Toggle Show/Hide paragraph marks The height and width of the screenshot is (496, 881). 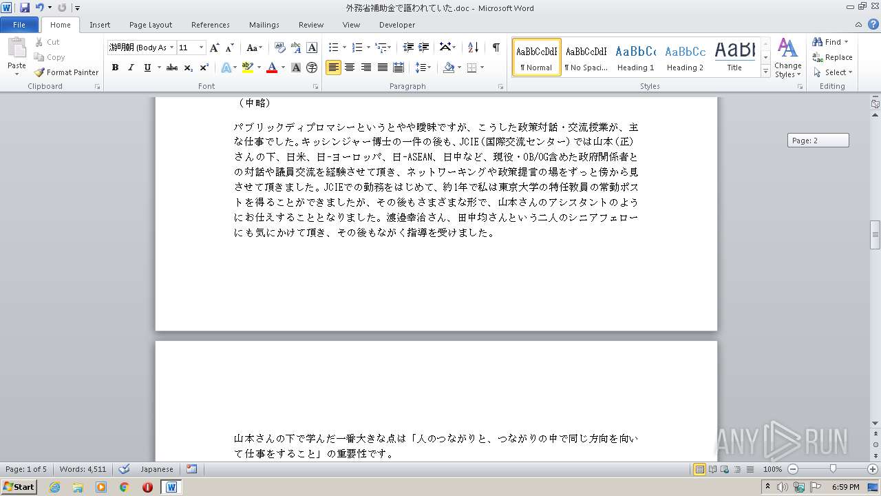[x=496, y=48]
